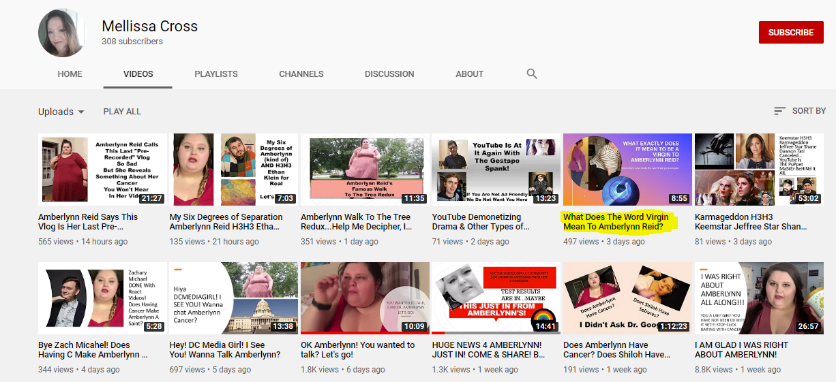Screen dimensions: 836x382
Task: Open thumbnail of 11:35 Walk To The Tree video
Action: coord(365,170)
